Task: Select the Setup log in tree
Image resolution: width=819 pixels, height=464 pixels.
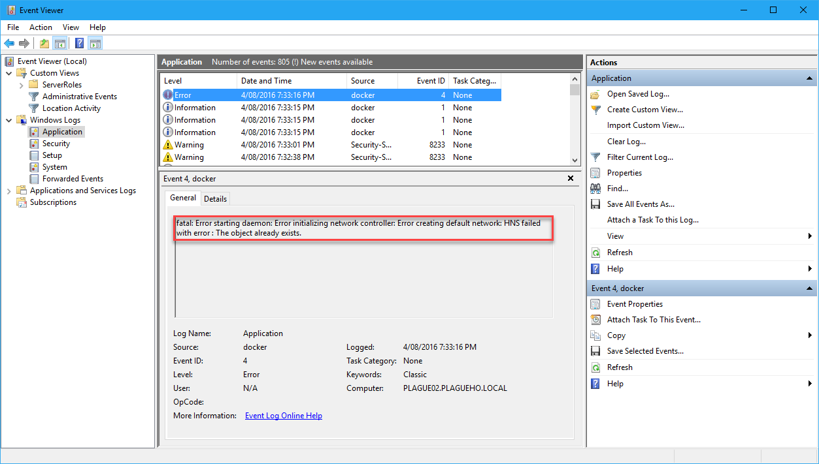Action: [x=52, y=155]
